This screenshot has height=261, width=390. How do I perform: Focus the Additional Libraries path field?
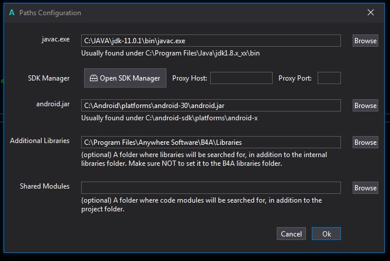pos(211,142)
